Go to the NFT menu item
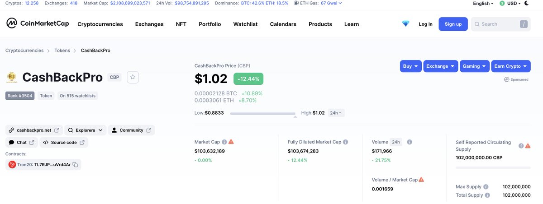The height and width of the screenshot is (204, 543). pos(181,24)
